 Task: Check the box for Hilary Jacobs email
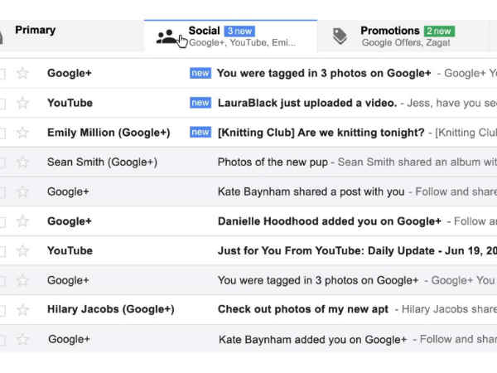click(2, 310)
